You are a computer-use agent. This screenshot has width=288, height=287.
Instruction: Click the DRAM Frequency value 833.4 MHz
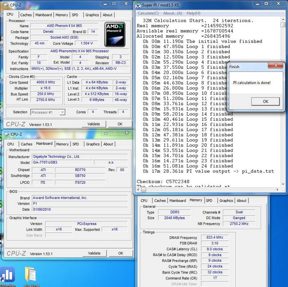tap(215, 237)
